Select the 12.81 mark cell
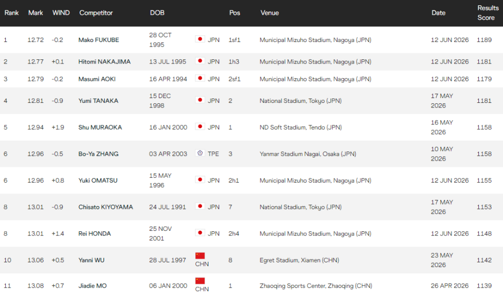Viewport: 503px width, 298px height. [35, 101]
